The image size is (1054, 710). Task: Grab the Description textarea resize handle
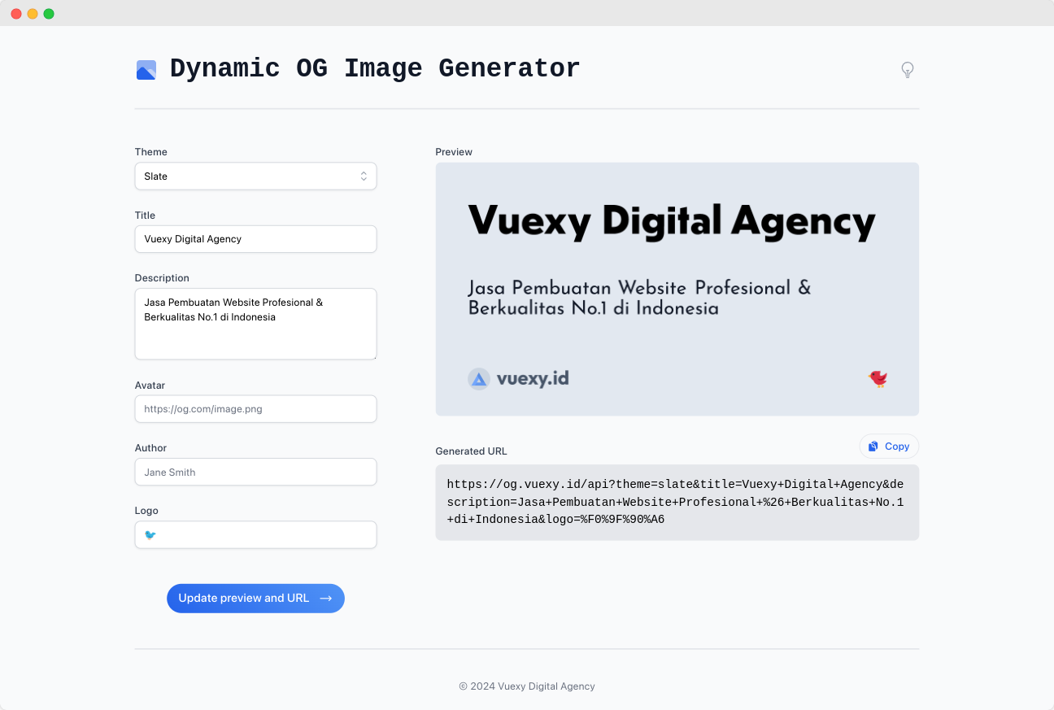click(373, 355)
